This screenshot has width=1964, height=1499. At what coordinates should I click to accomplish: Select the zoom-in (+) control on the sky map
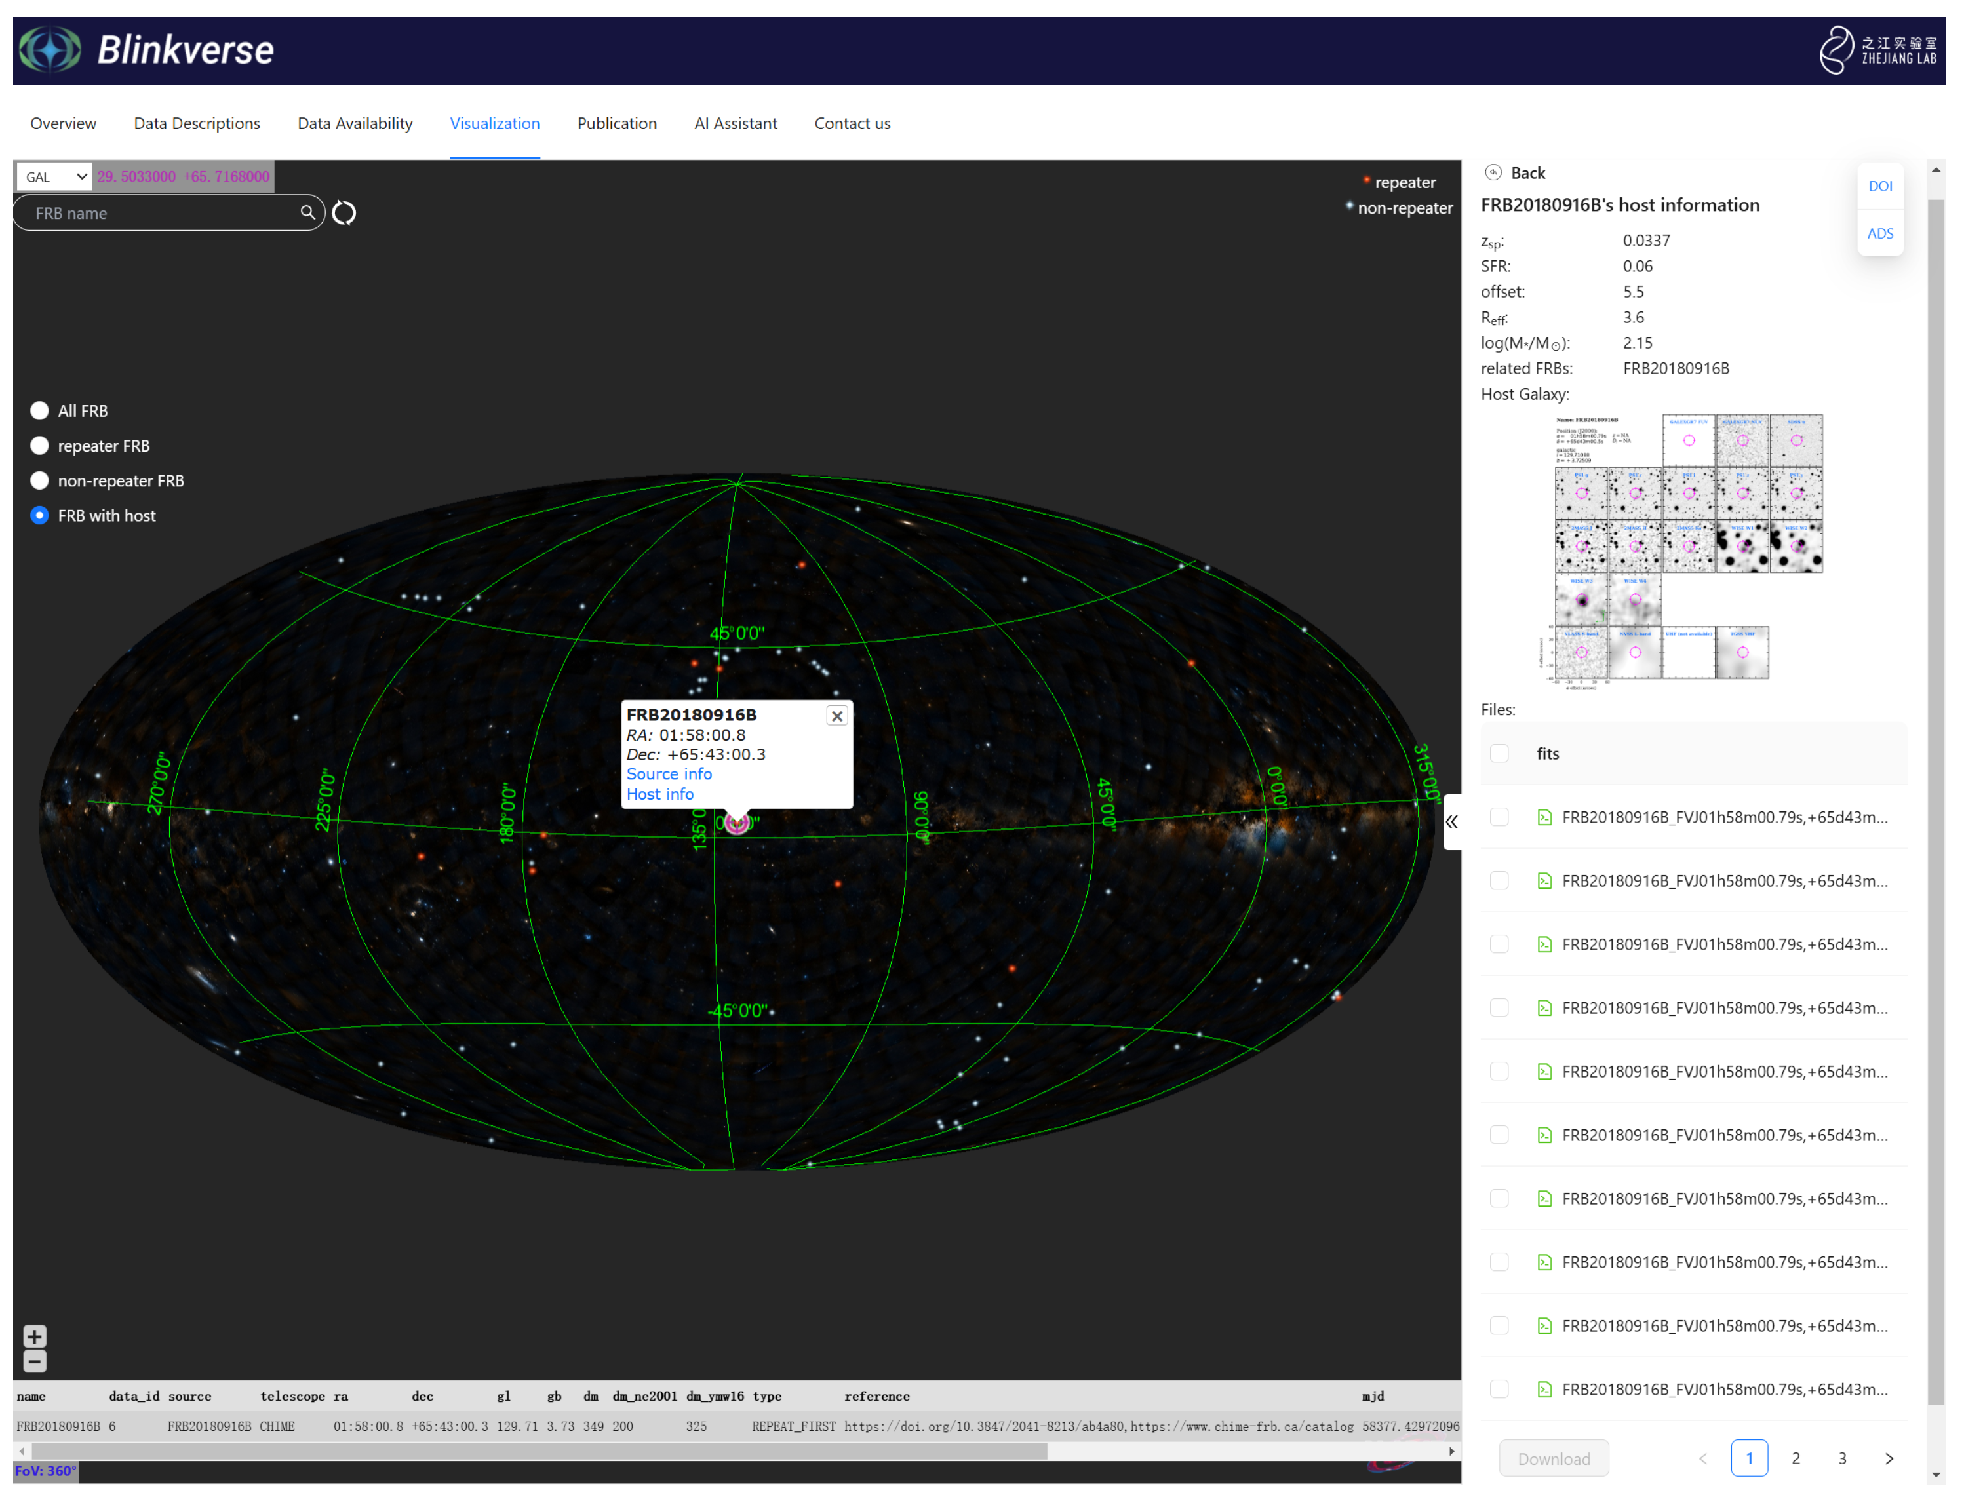point(35,1336)
